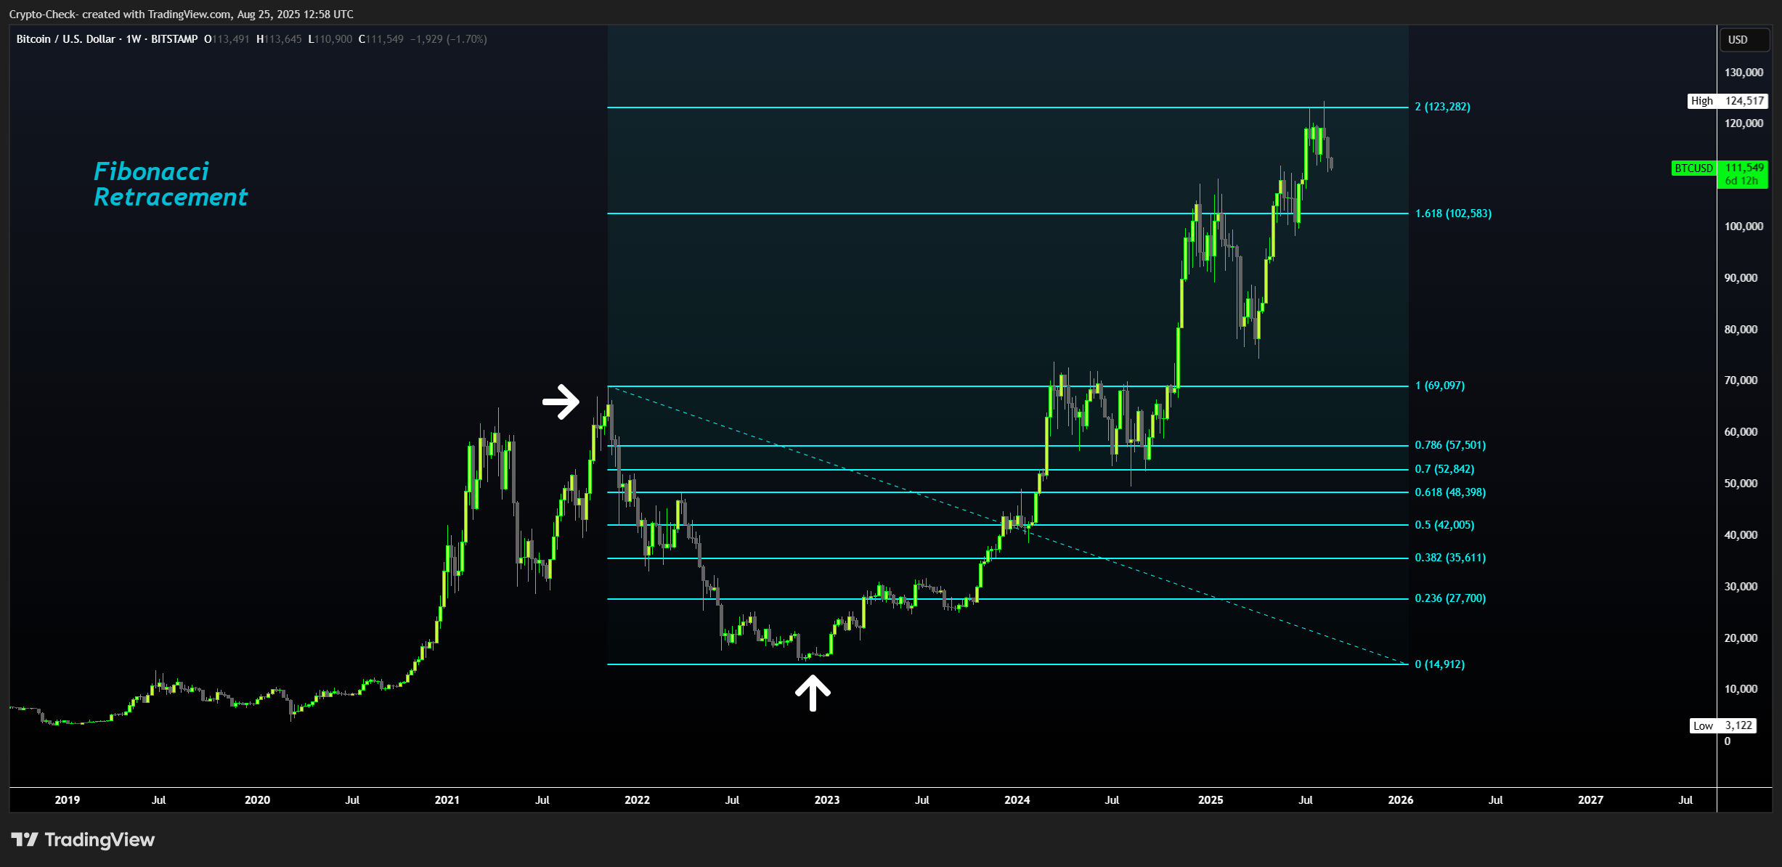Click the closing price value C111,549
Image resolution: width=1782 pixels, height=867 pixels.
381,39
